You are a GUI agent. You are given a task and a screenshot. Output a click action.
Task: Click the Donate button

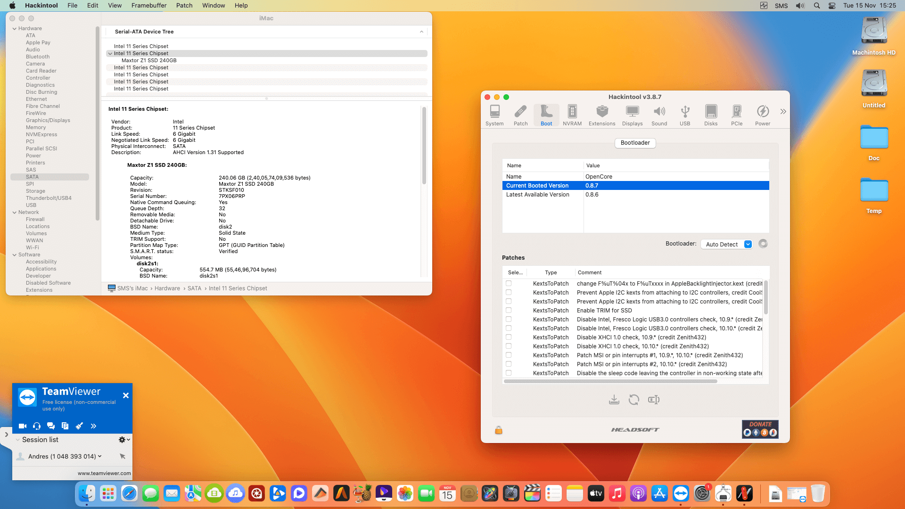[x=760, y=429]
